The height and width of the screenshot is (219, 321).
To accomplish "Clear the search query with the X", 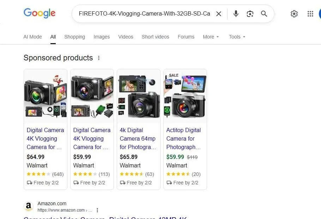I will 218,14.
